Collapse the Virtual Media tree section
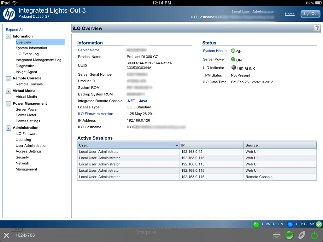The height and width of the screenshot is (242, 323). (x=9, y=91)
